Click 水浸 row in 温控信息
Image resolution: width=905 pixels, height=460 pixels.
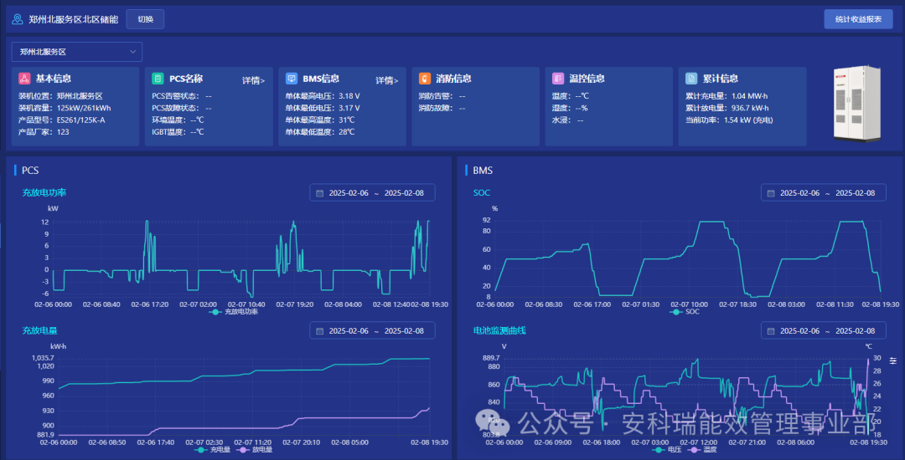tap(568, 120)
